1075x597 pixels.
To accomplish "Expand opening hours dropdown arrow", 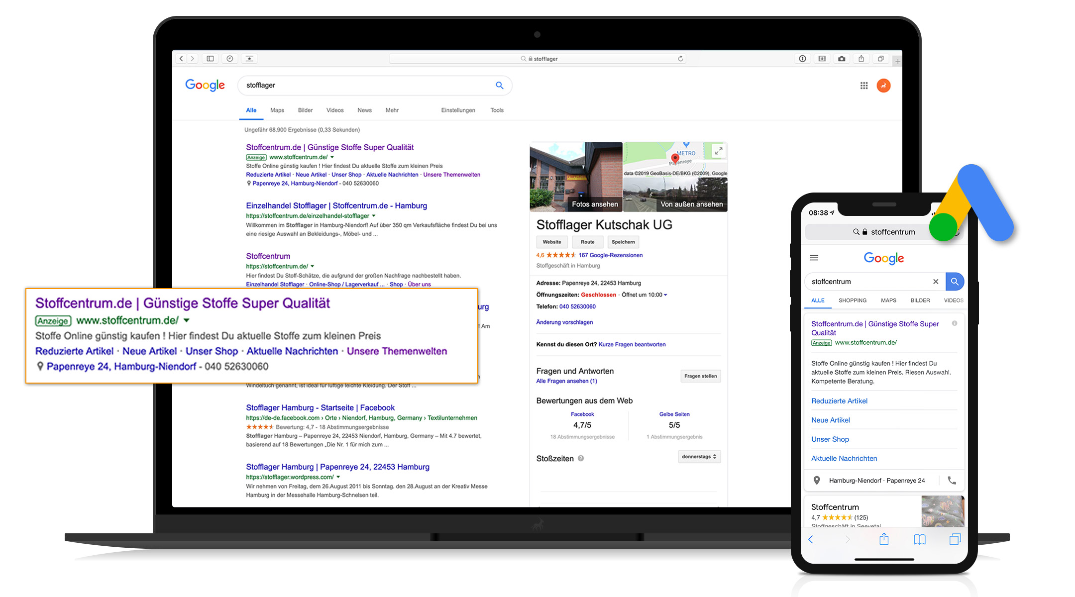I will pyautogui.click(x=665, y=295).
